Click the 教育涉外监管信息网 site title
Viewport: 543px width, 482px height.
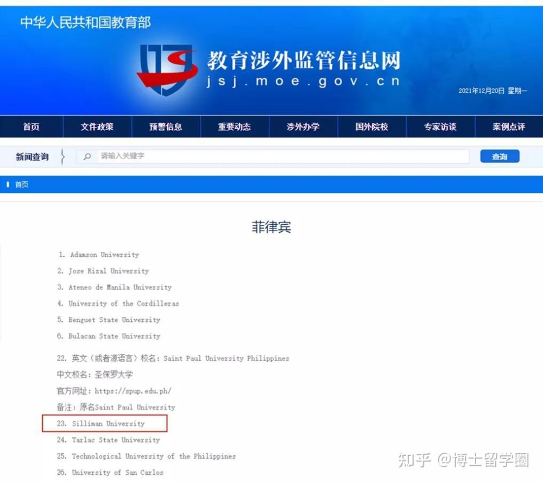pyautogui.click(x=304, y=60)
